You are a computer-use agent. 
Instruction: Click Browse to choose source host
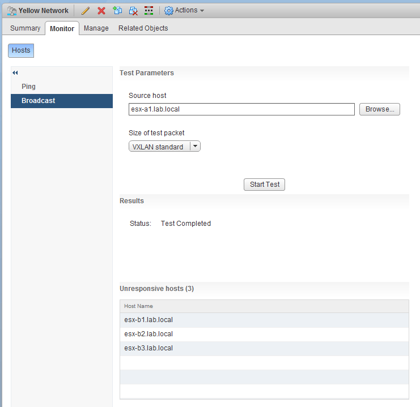379,109
